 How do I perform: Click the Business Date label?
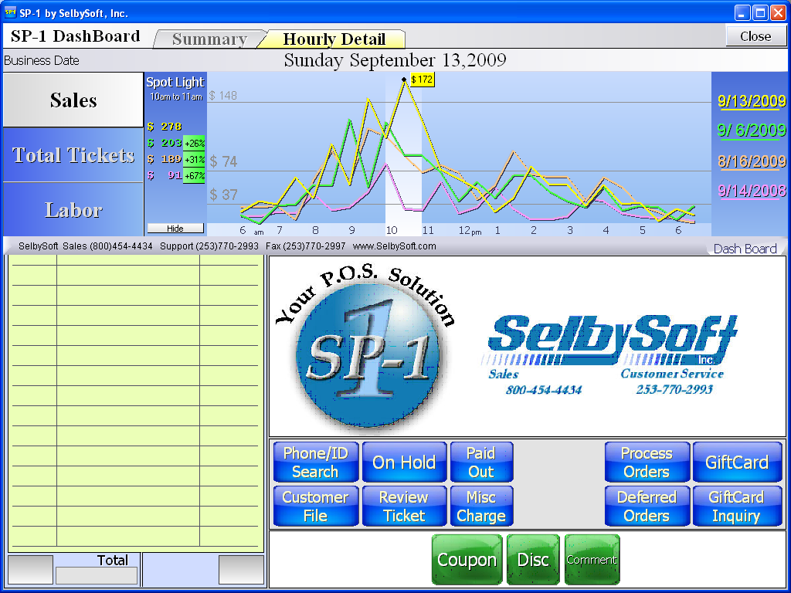42,60
